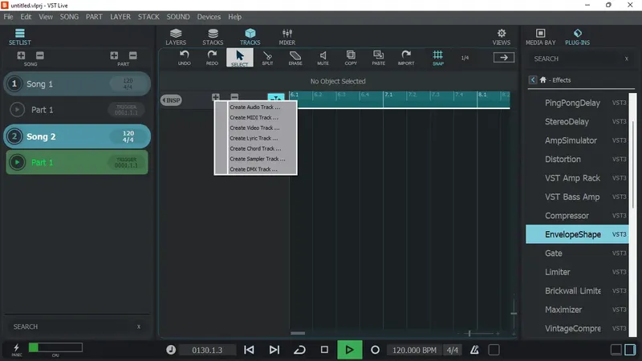Viewport: 642px width, 361px height.
Task: Click the 120.000 BPM tempo field
Action: (x=414, y=351)
